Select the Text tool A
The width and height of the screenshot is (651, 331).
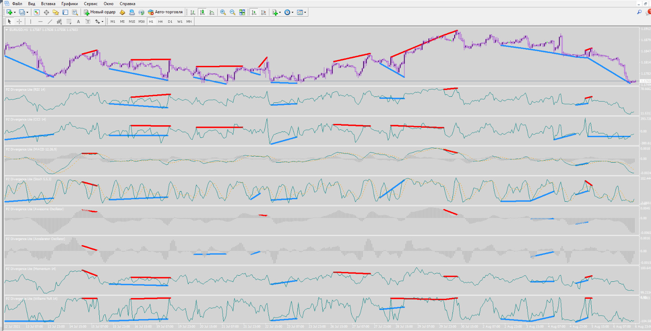[79, 22]
